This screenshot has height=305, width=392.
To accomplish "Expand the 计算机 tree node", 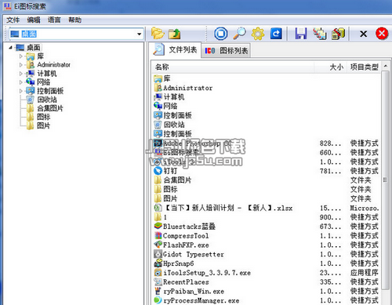I will tap(21, 74).
